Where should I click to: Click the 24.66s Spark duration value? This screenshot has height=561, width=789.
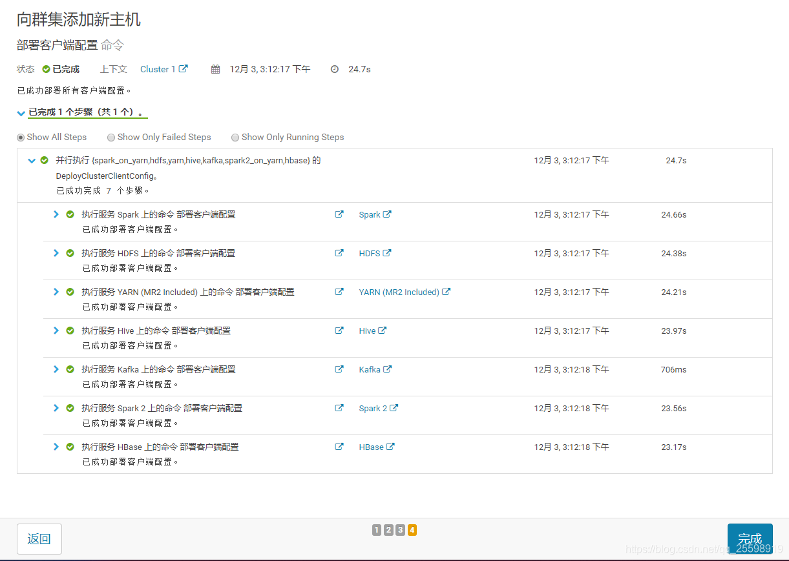673,215
